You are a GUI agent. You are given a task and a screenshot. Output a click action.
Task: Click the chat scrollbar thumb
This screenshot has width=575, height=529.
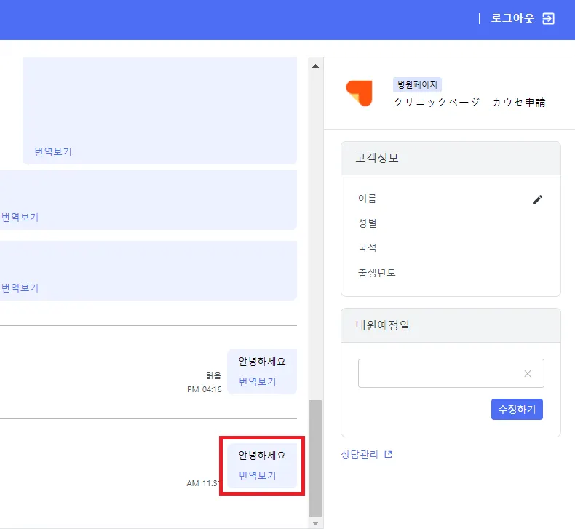315,458
